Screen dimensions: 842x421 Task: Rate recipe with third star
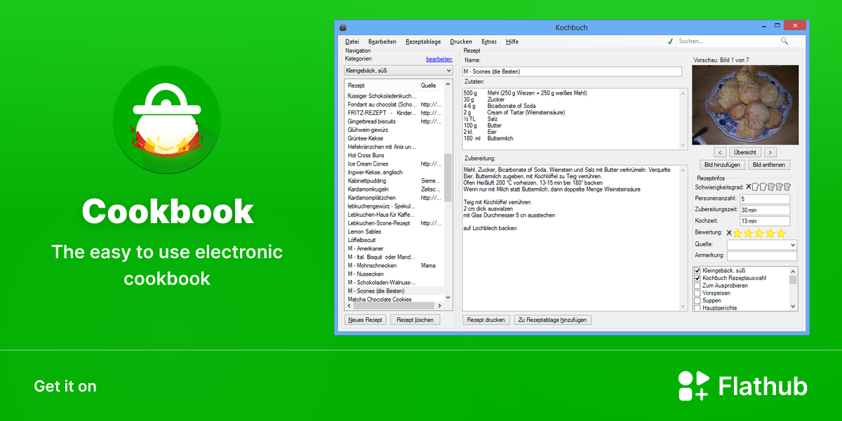click(760, 232)
